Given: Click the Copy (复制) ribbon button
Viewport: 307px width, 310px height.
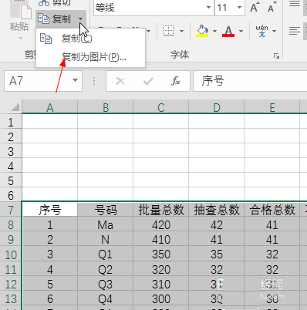Looking at the screenshot, I should (x=55, y=19).
